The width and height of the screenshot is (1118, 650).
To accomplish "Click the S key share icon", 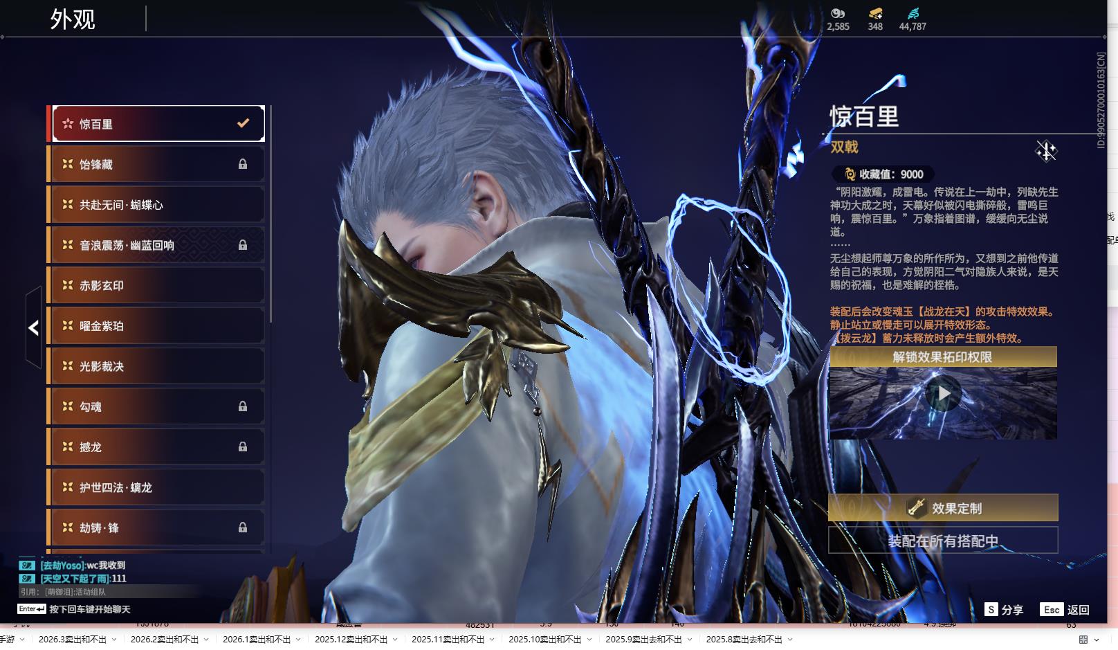I will [991, 609].
